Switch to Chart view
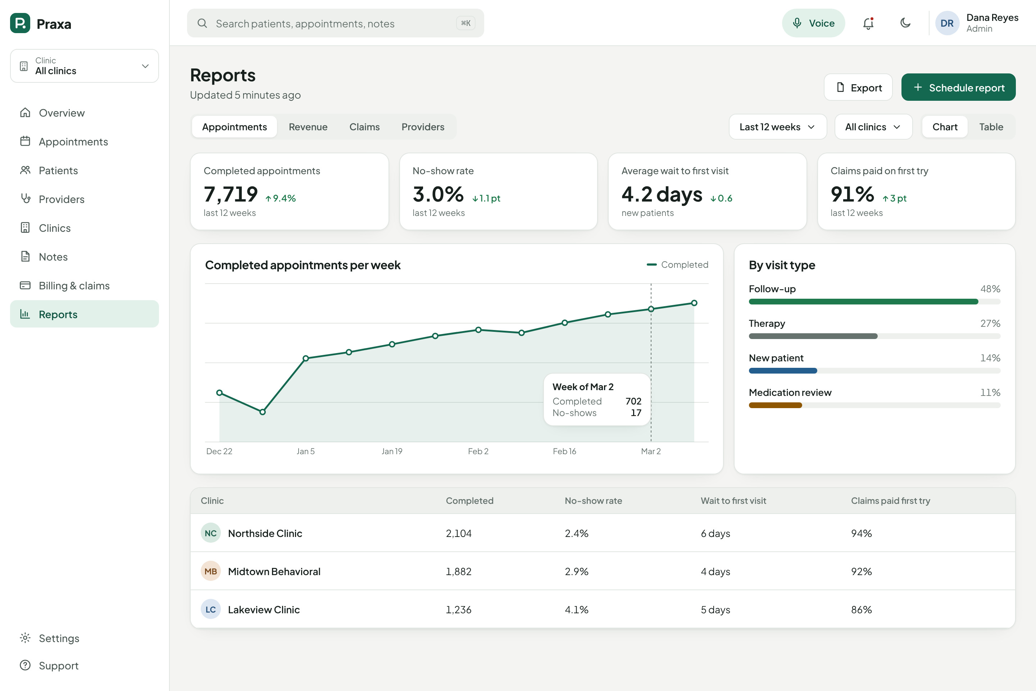Image resolution: width=1036 pixels, height=691 pixels. coord(945,127)
